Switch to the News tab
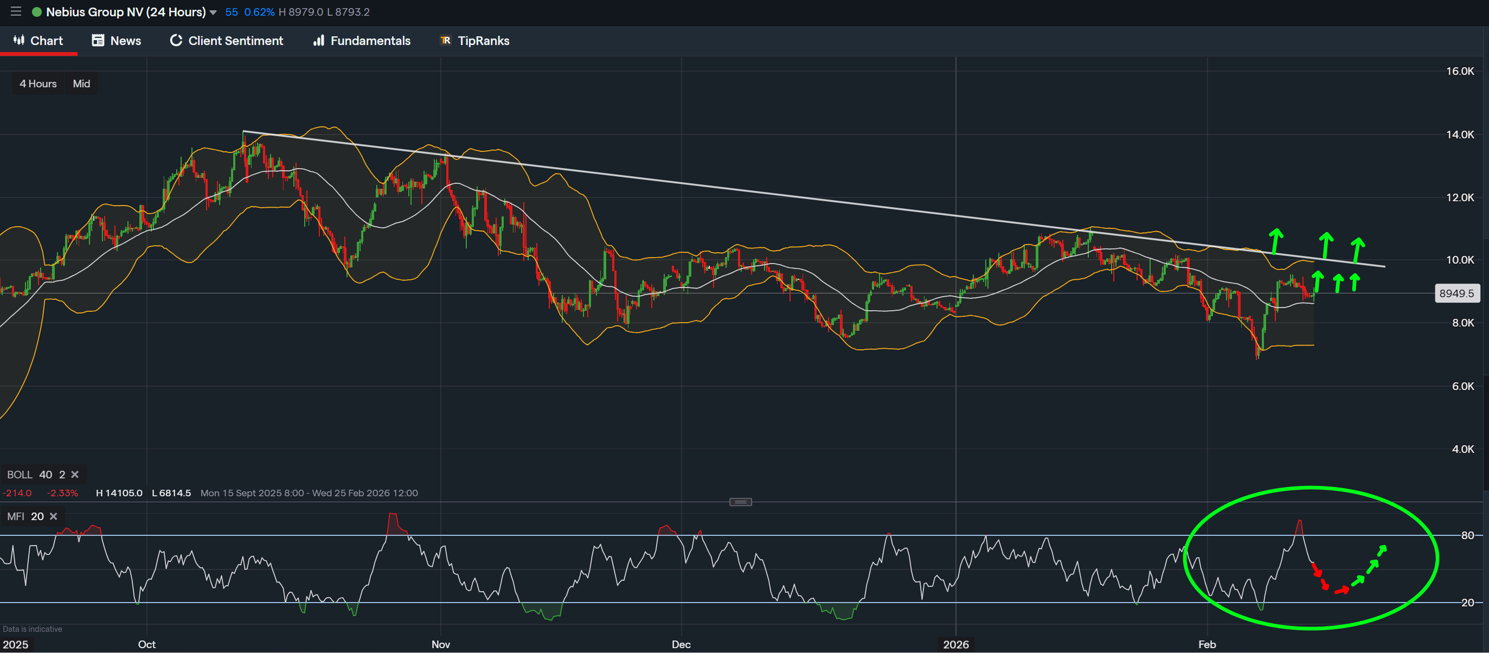This screenshot has width=1489, height=653. (125, 41)
